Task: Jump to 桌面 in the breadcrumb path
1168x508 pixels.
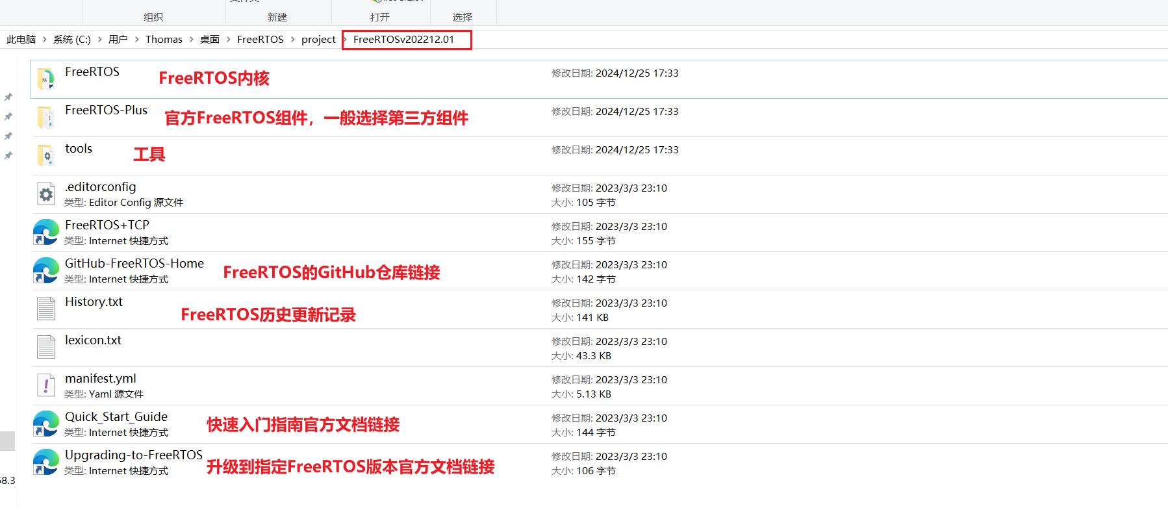Action: coord(209,40)
